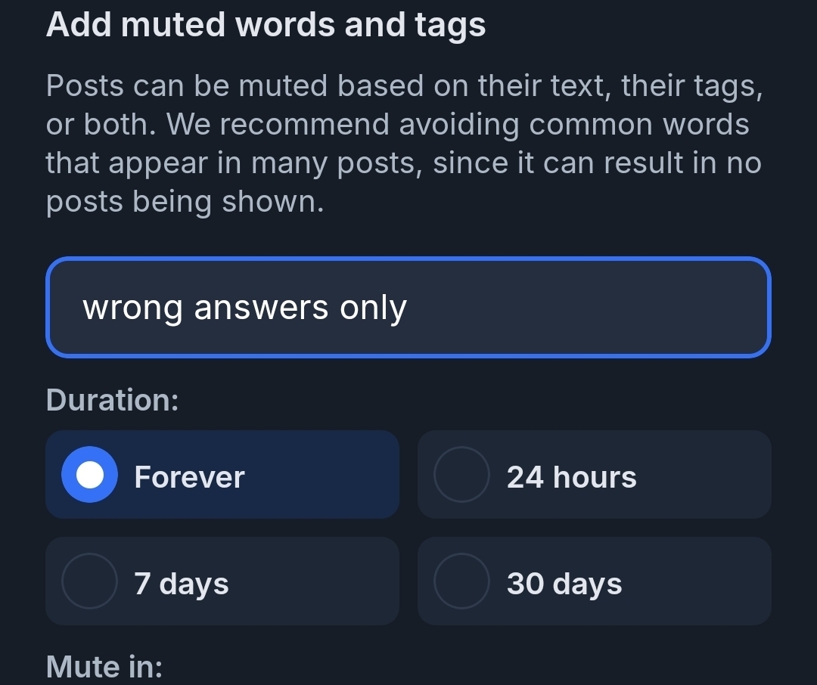This screenshot has height=685, width=817.
Task: Click the "Posts can be muted" description line
Action: [x=404, y=86]
